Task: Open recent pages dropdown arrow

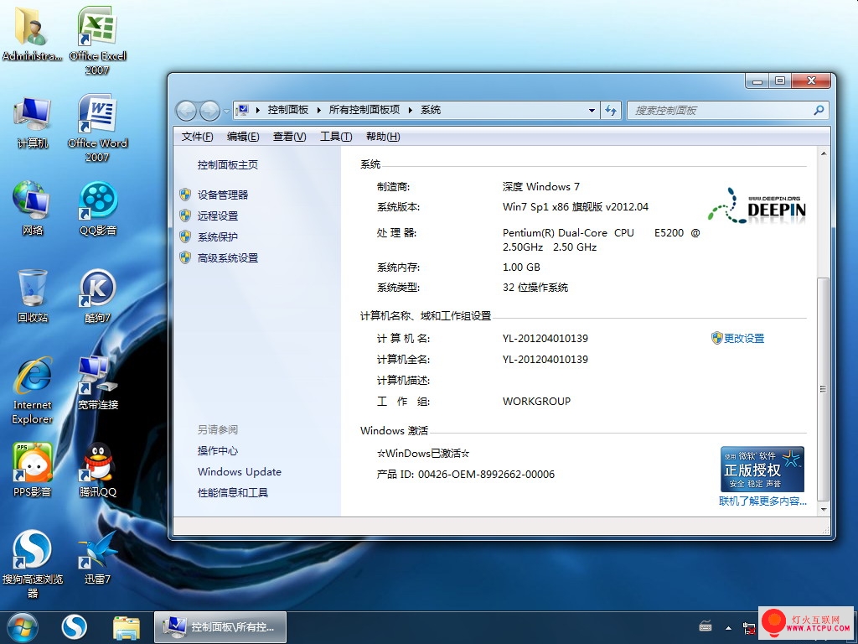Action: [226, 112]
